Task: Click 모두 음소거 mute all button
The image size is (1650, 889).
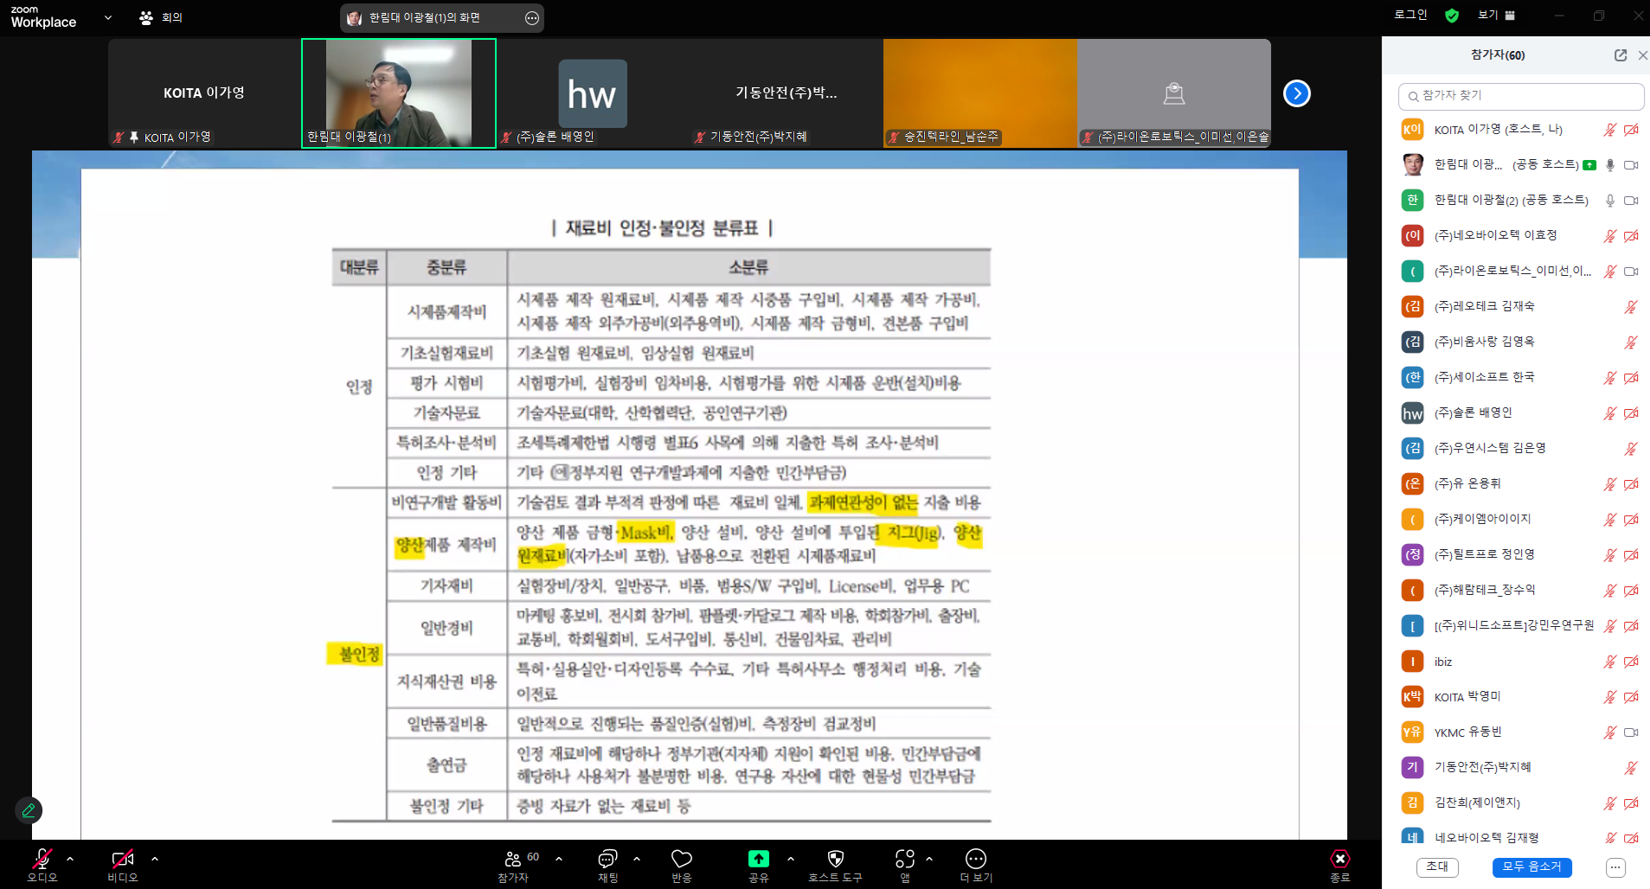Action: pyautogui.click(x=1531, y=867)
